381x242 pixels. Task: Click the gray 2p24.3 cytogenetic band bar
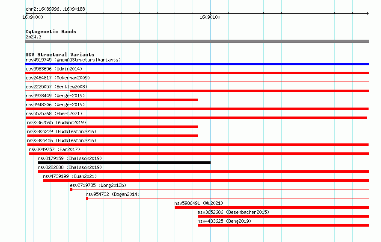197,41
